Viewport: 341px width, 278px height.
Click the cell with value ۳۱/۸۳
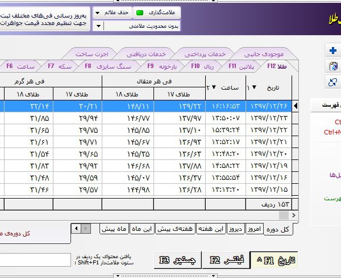(29, 166)
